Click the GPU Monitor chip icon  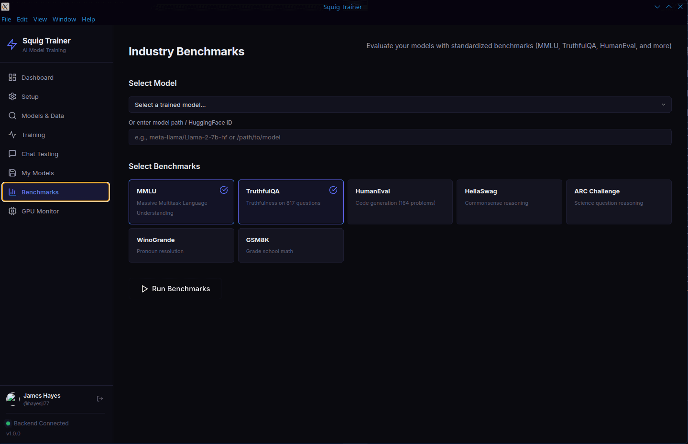(12, 211)
